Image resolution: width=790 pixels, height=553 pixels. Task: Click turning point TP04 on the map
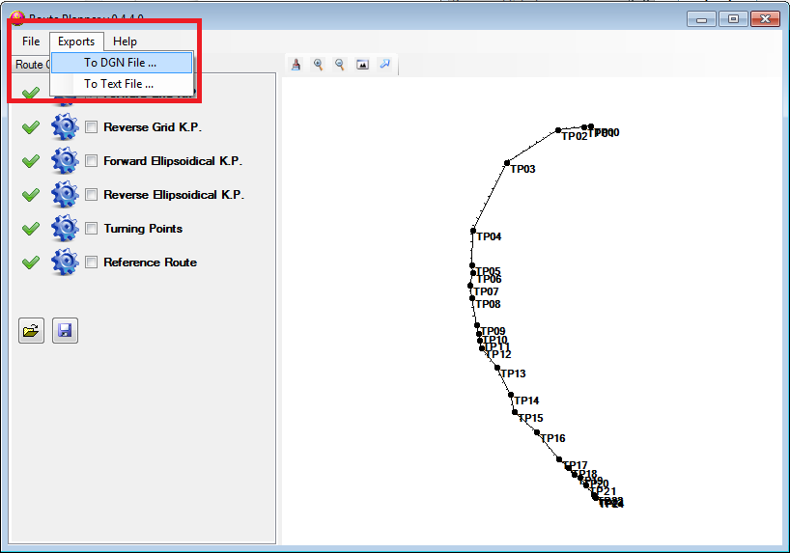pos(473,231)
